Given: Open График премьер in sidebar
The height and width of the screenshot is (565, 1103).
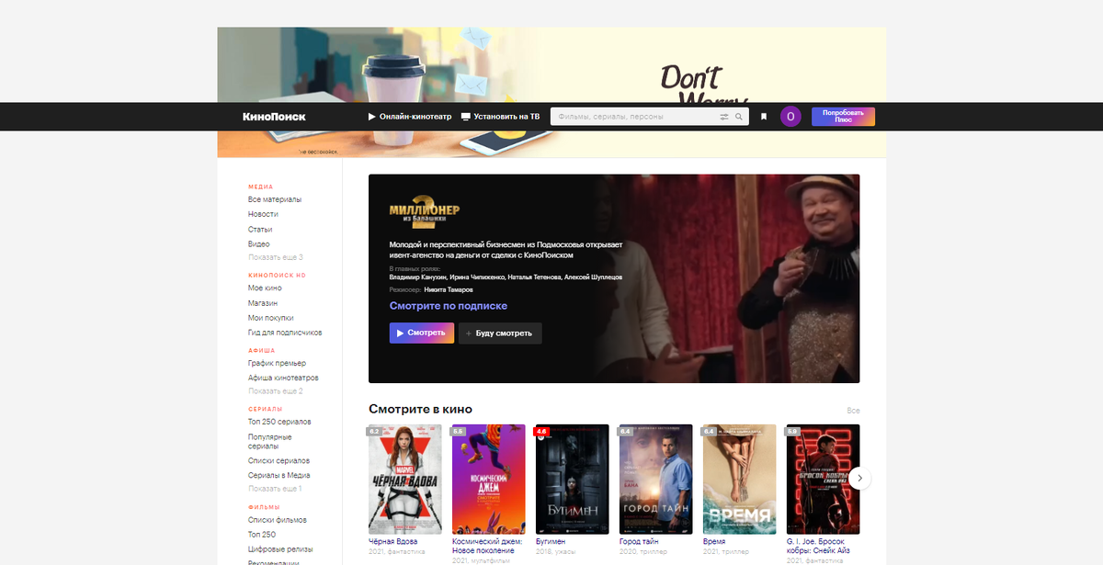Looking at the screenshot, I should (x=277, y=363).
